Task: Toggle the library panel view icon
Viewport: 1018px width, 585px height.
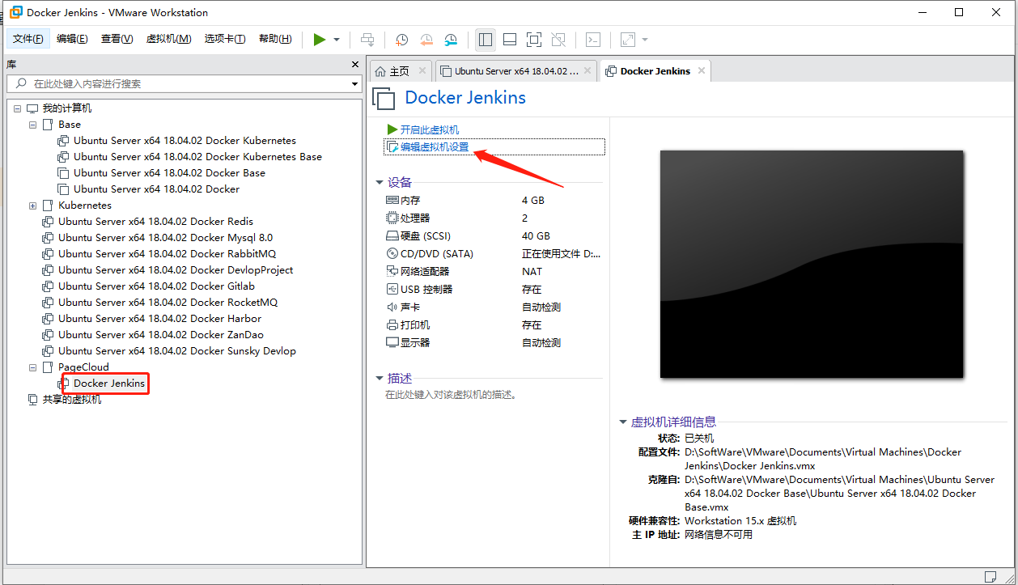Action: tap(486, 39)
